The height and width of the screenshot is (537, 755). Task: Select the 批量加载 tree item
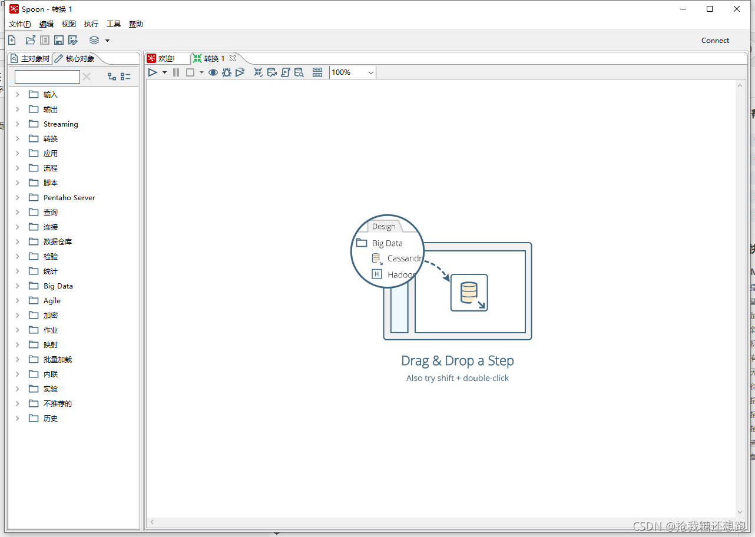58,359
